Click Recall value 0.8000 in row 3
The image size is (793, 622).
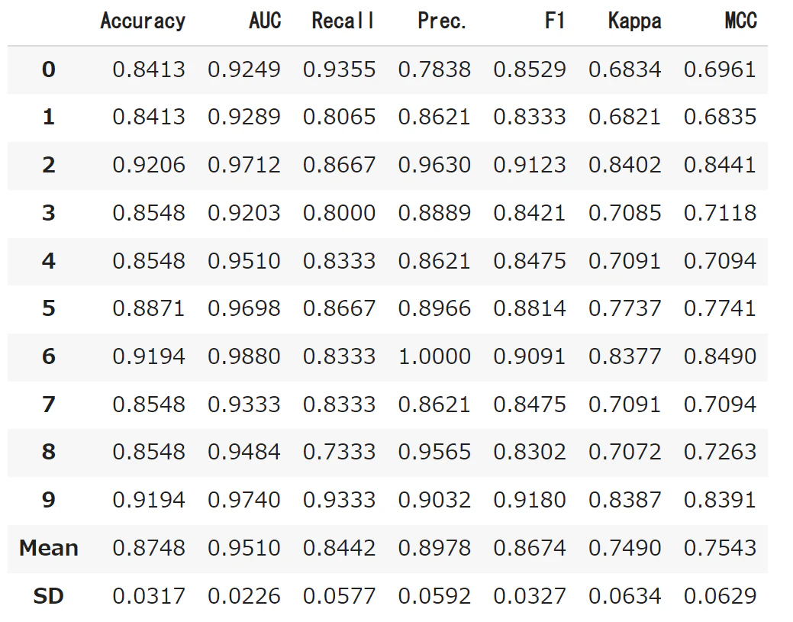[340, 213]
